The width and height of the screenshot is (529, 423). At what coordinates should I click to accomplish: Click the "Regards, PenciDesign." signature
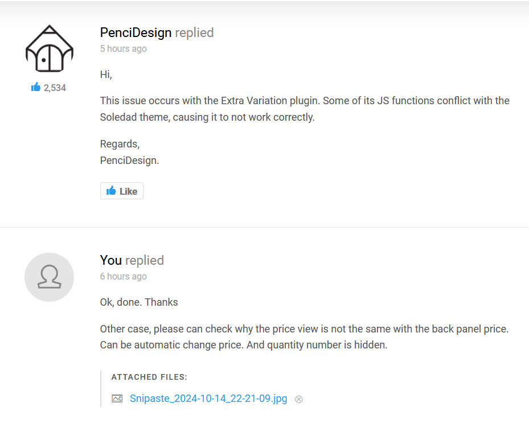(130, 152)
